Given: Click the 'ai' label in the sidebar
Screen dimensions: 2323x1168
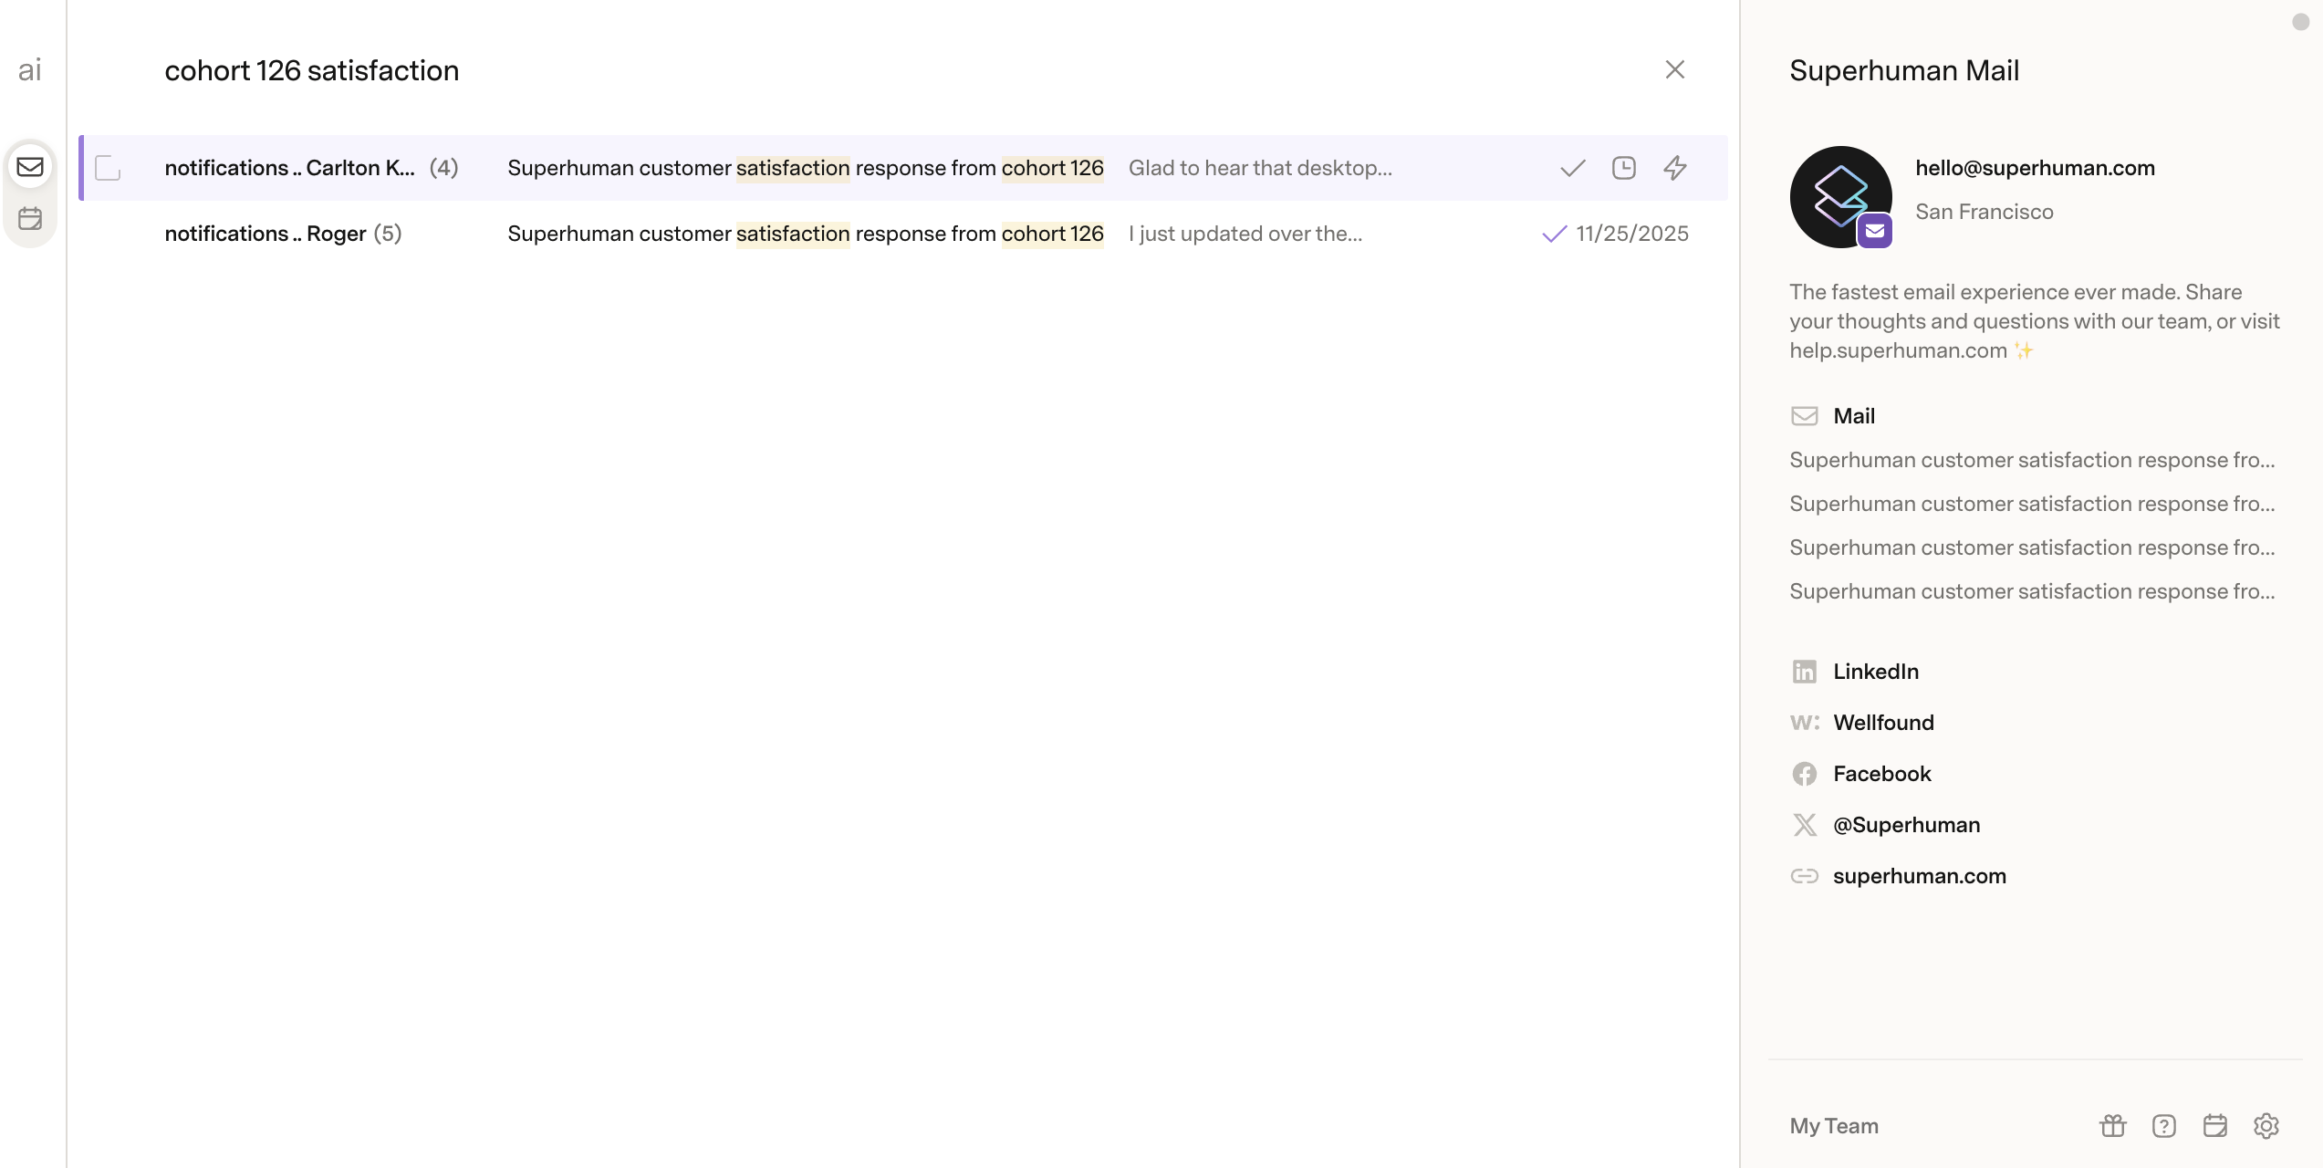Looking at the screenshot, I should click(x=30, y=70).
